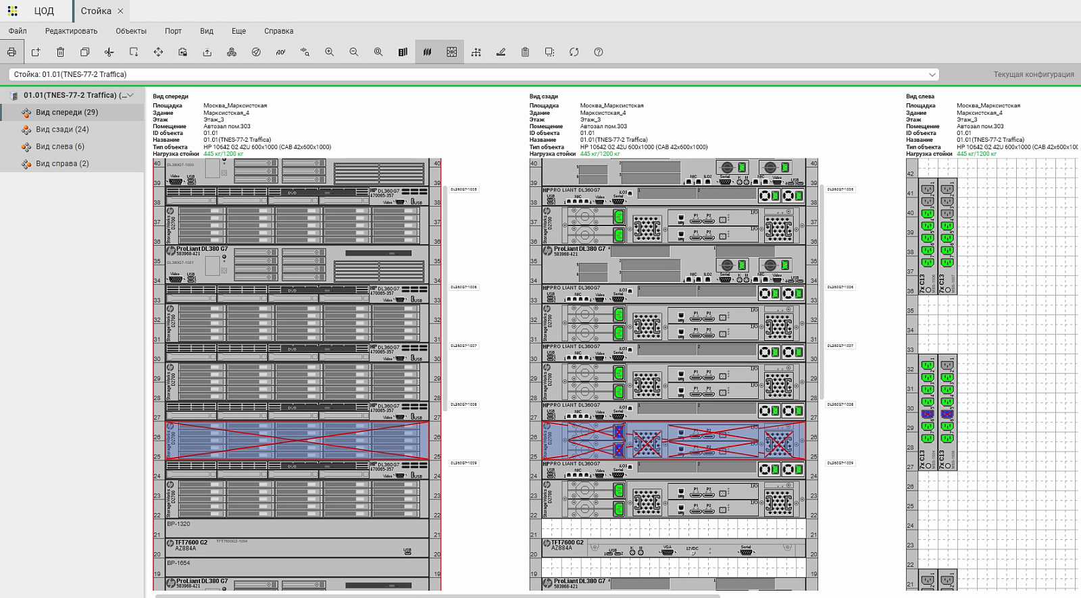Open the Редактировать menu
This screenshot has height=598, width=1081.
(x=71, y=31)
